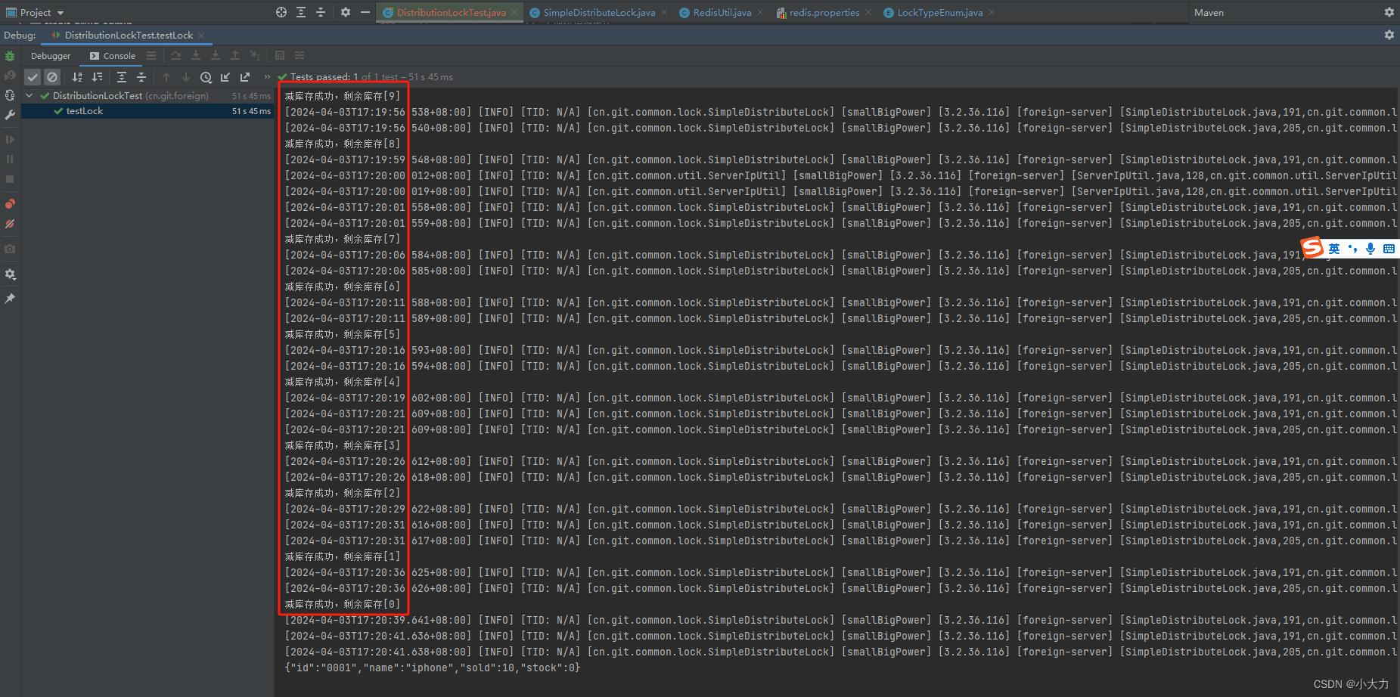Click Import Tests arrow icon
This screenshot has width=1400, height=697.
click(x=225, y=77)
